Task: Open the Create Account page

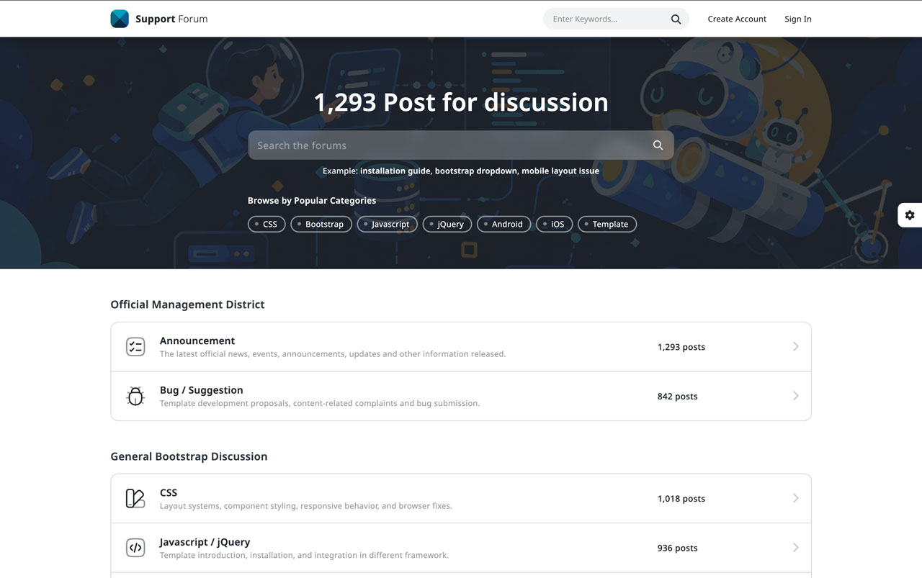Action: pos(737,19)
